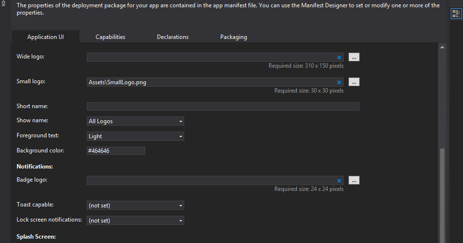Clear the Small logo path
463x243 pixels.
point(339,82)
